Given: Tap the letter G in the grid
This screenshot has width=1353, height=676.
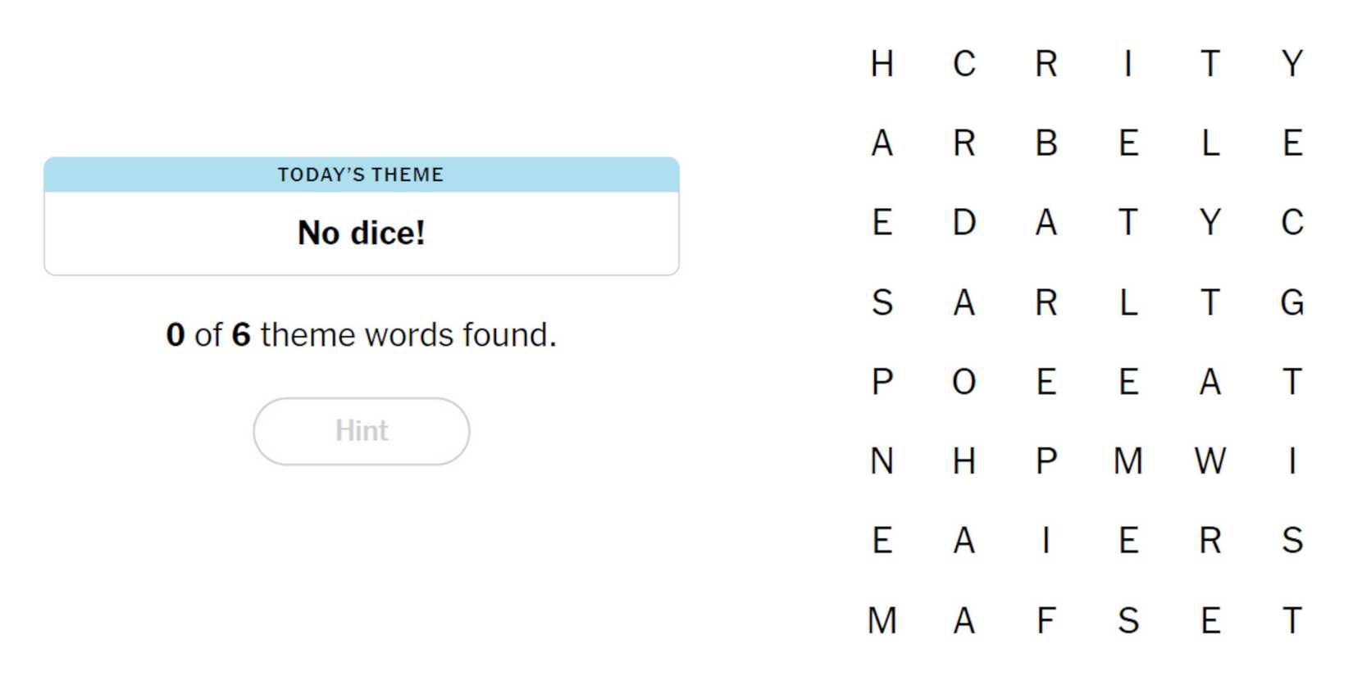Looking at the screenshot, I should coord(1291,302).
